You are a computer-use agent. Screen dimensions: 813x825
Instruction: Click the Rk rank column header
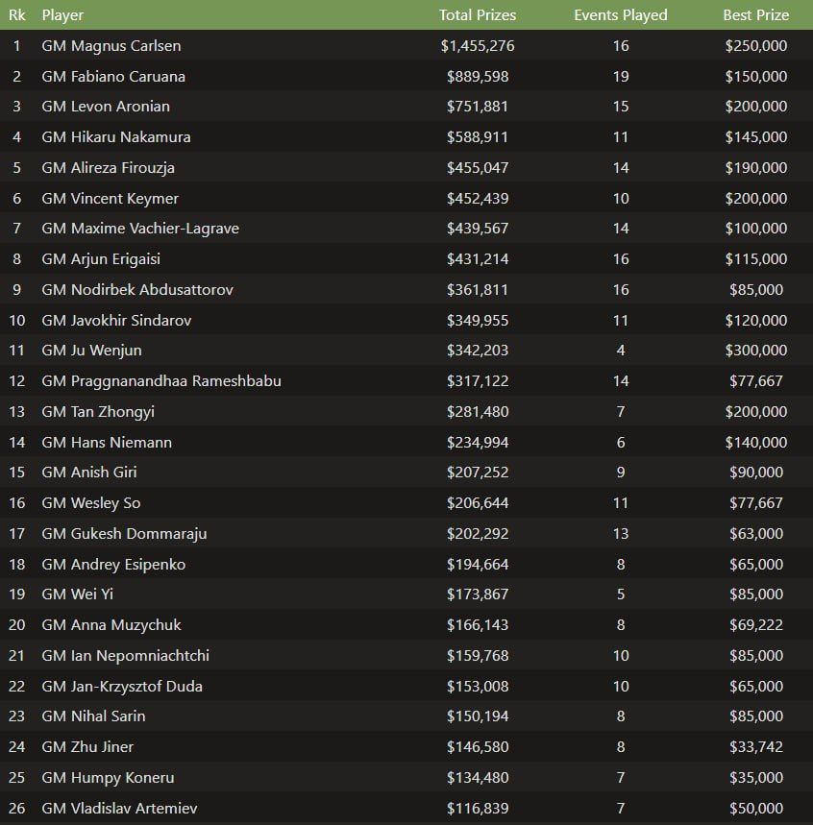pyautogui.click(x=16, y=15)
